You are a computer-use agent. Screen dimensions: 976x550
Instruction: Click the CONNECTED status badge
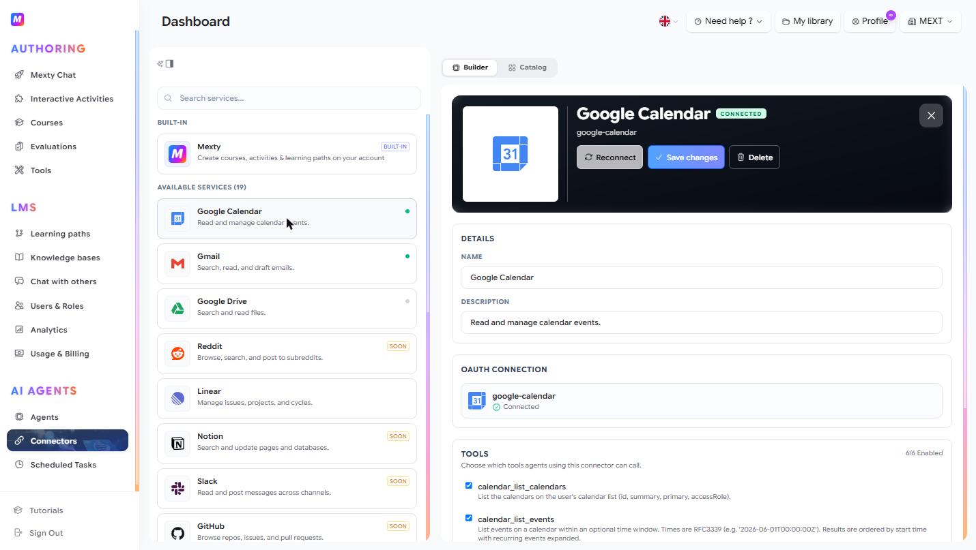[x=741, y=114]
